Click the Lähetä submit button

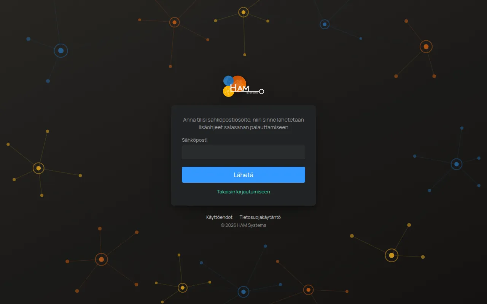pyautogui.click(x=243, y=175)
